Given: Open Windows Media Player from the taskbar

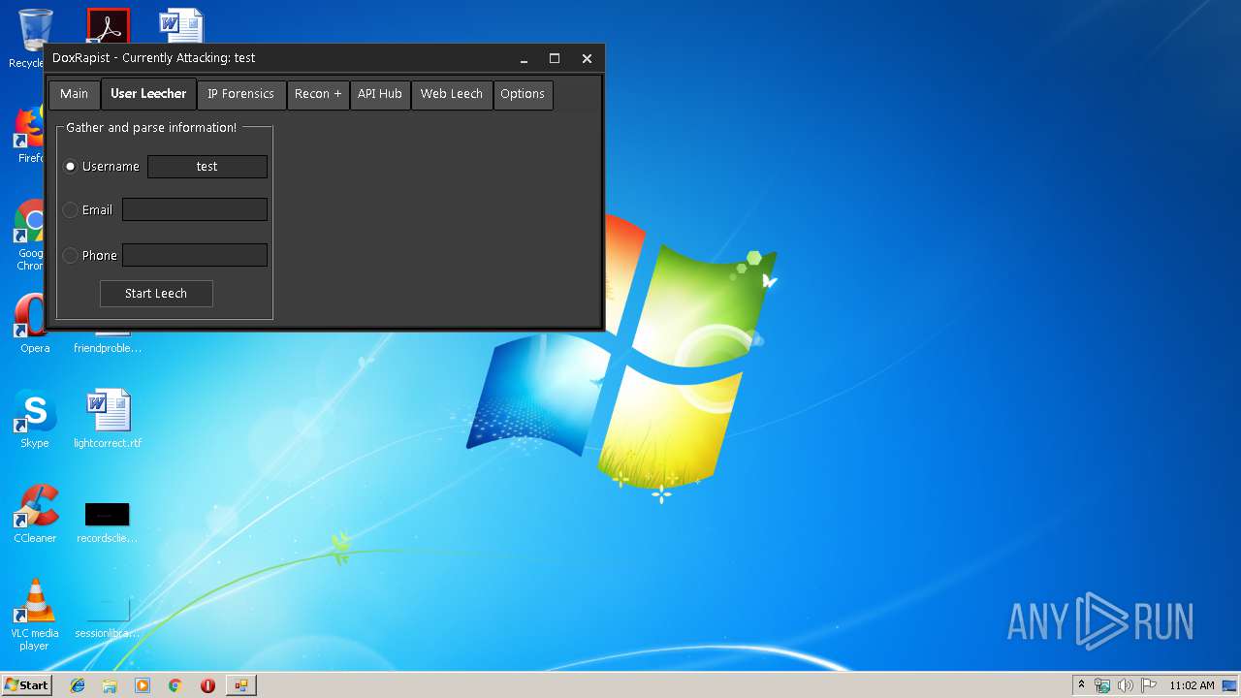Looking at the screenshot, I should pyautogui.click(x=143, y=685).
